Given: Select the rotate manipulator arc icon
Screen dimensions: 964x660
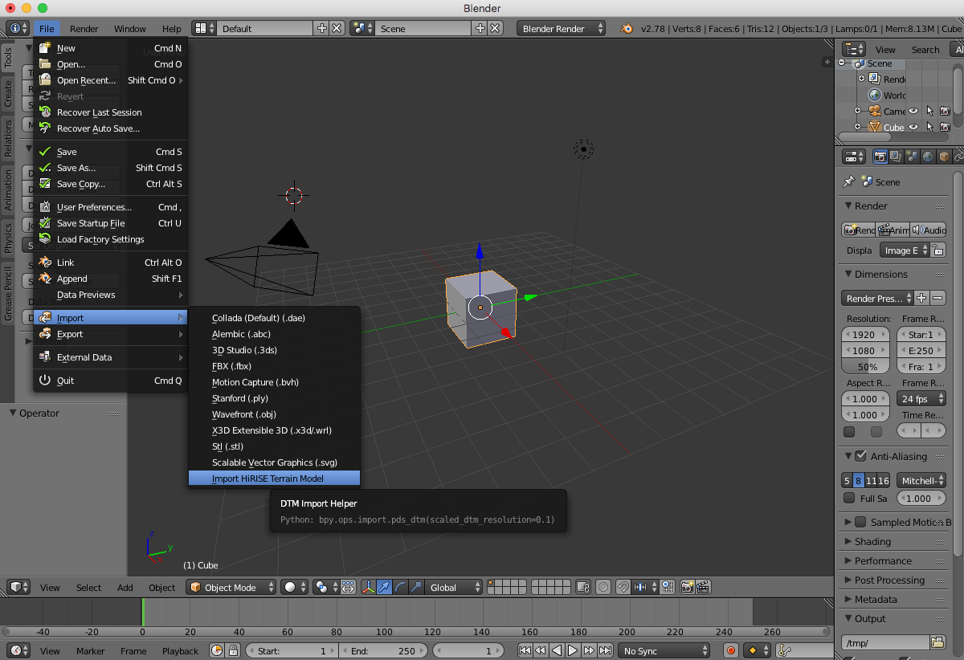Looking at the screenshot, I should 400,588.
